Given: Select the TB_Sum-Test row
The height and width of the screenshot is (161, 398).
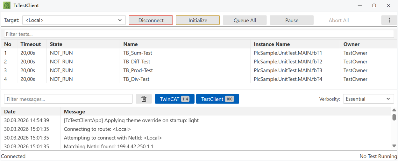Looking at the screenshot, I should pos(199,53).
